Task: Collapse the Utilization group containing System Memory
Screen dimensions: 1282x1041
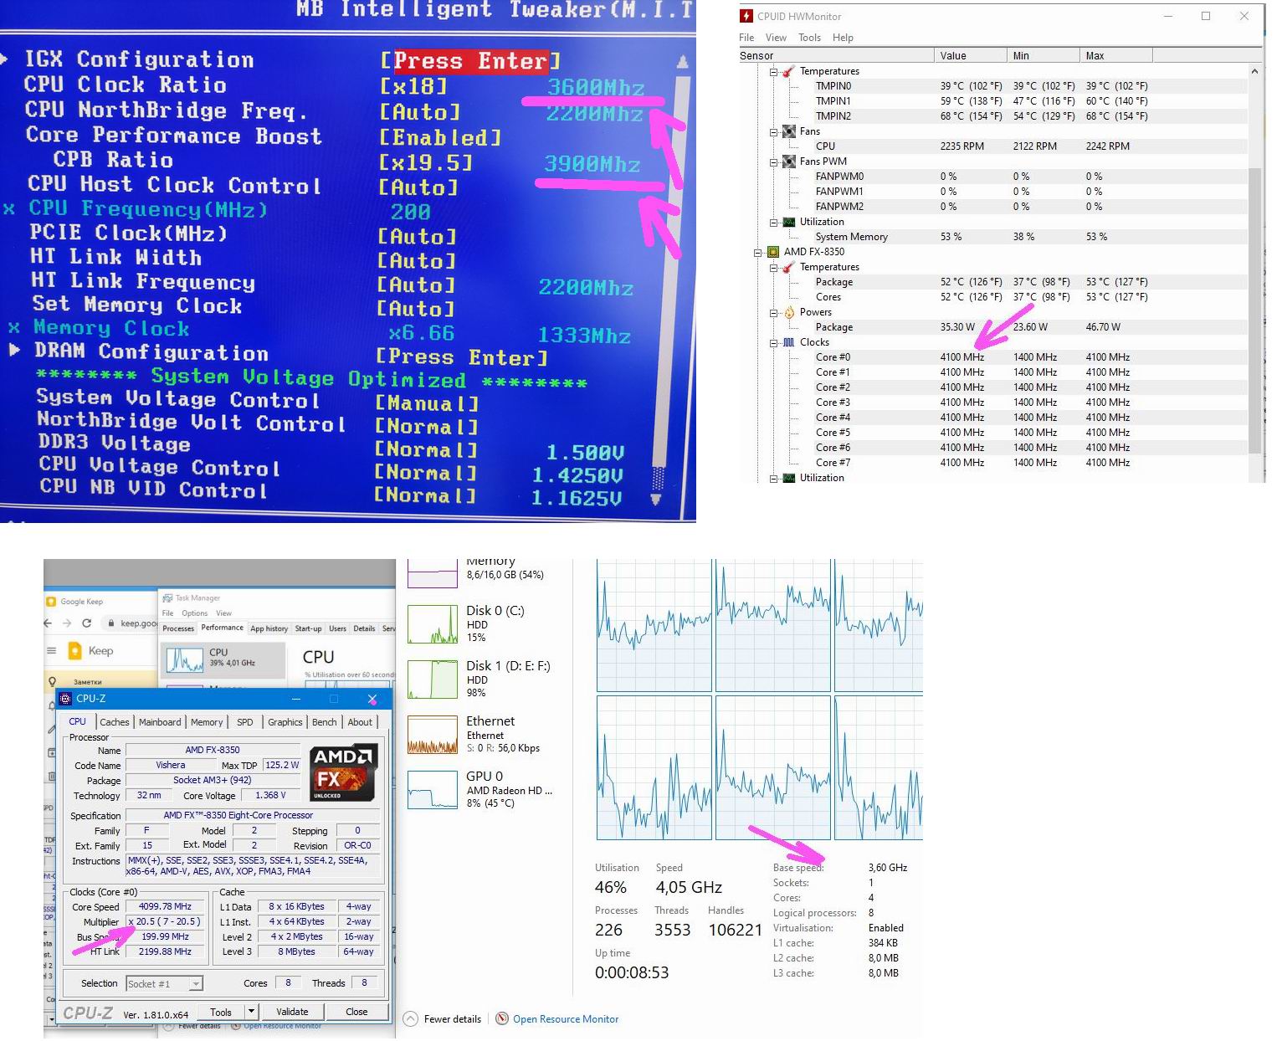Action: point(773,222)
